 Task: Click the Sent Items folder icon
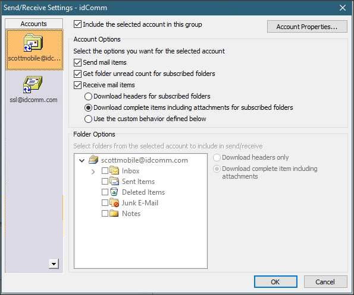click(114, 181)
